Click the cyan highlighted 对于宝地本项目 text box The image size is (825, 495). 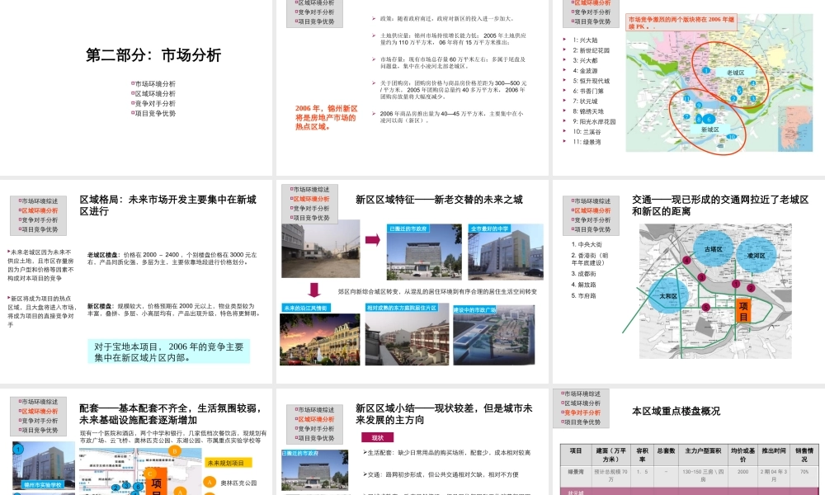pos(169,351)
